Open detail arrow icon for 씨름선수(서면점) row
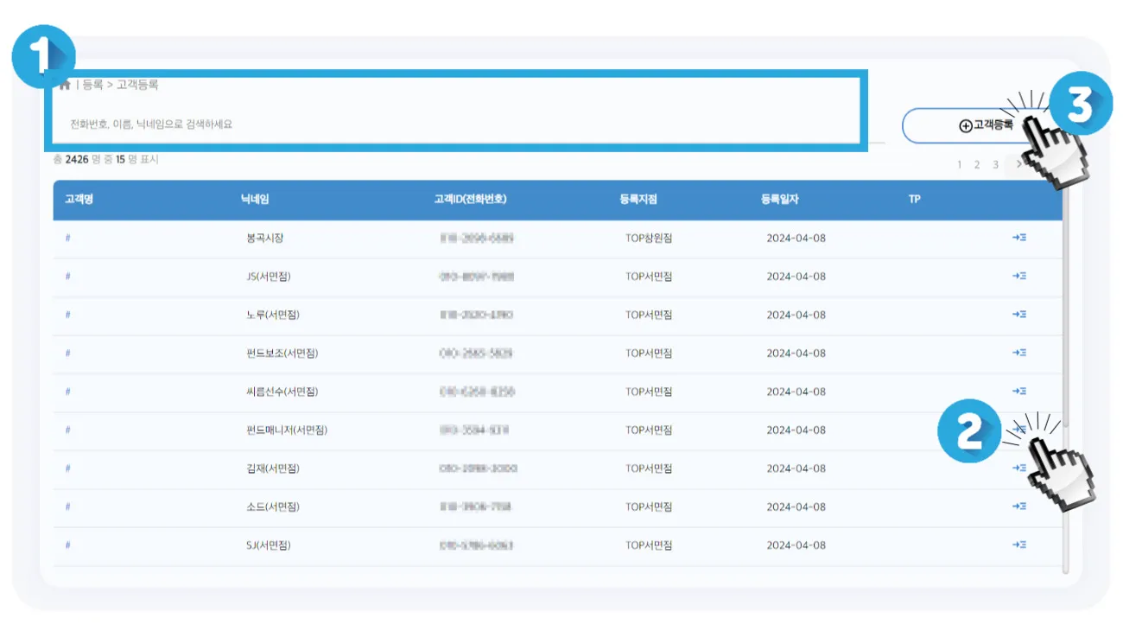Image resolution: width=1123 pixels, height=631 pixels. pyautogui.click(x=1019, y=391)
